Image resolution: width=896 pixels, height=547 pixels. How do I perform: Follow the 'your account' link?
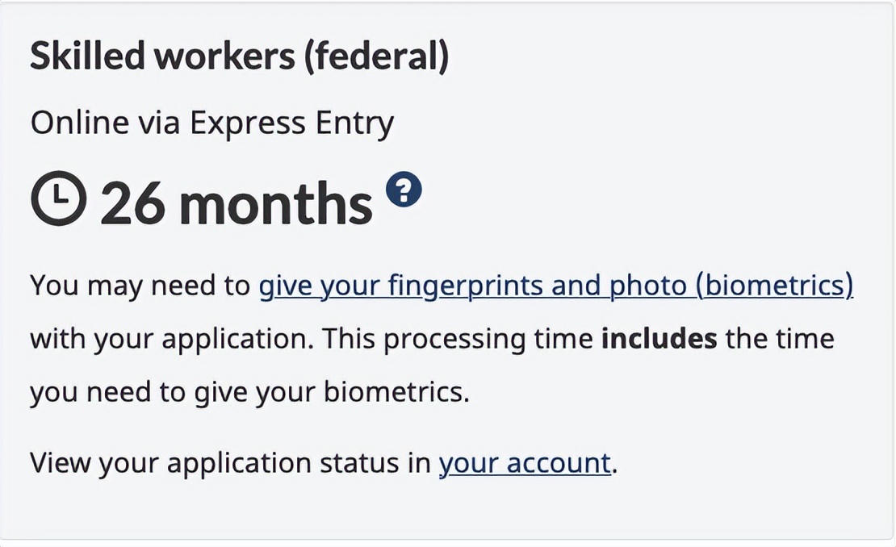click(525, 462)
